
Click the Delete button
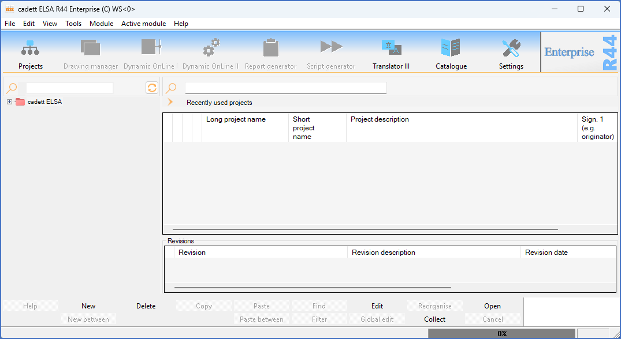[x=146, y=306]
